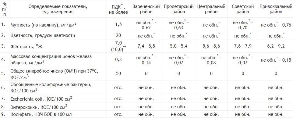Click the ionов железа общего concentration label
The image size is (293, 118).
pos(51,59)
